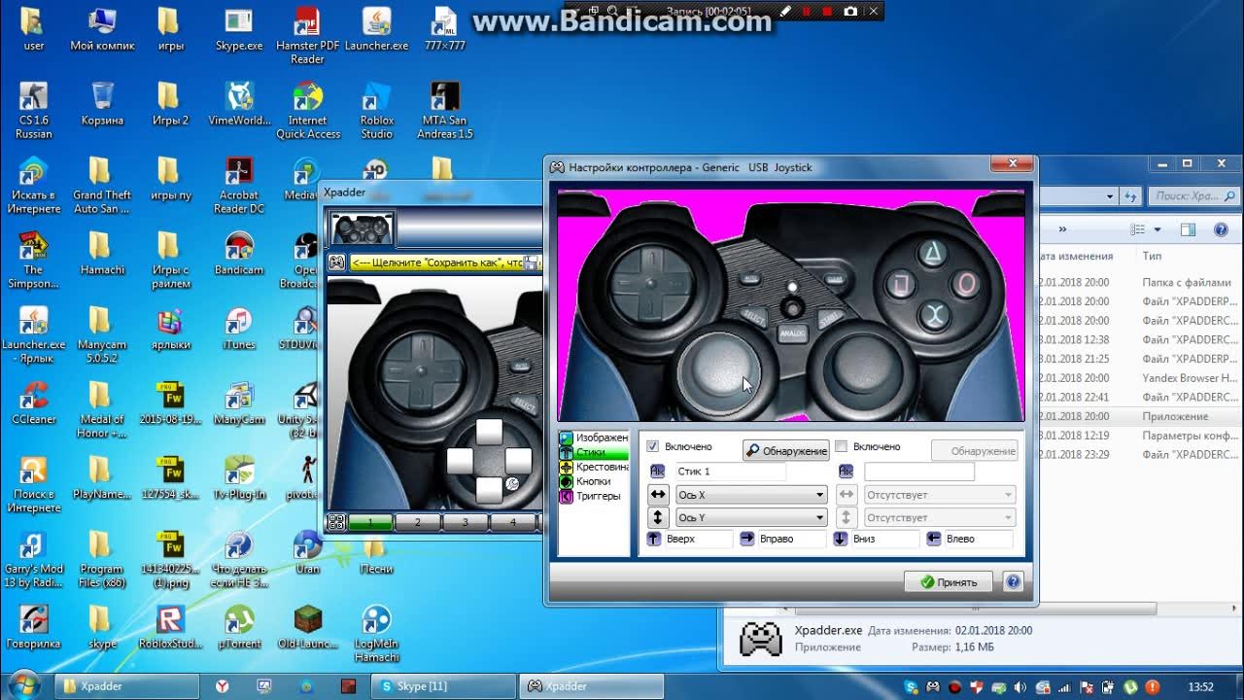Click the Вверх direction name field
The height and width of the screenshot is (700, 1244).
[698, 539]
